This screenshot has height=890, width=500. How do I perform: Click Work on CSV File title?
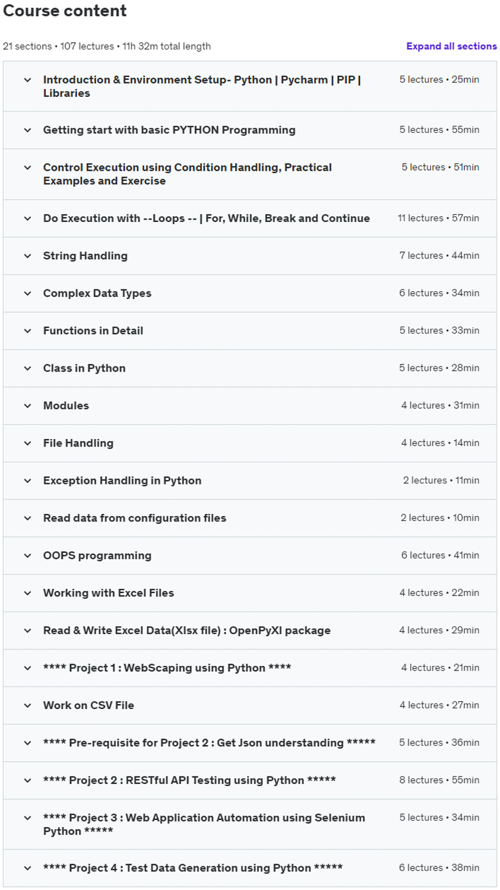pos(88,705)
